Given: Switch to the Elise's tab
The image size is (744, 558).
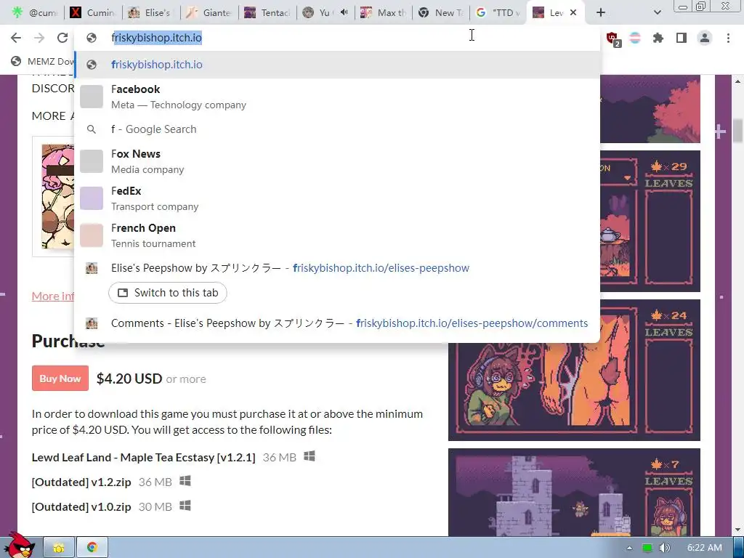Looking at the screenshot, I should (x=151, y=13).
